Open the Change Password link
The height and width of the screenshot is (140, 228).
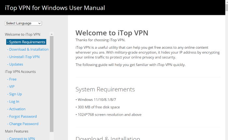(23, 124)
